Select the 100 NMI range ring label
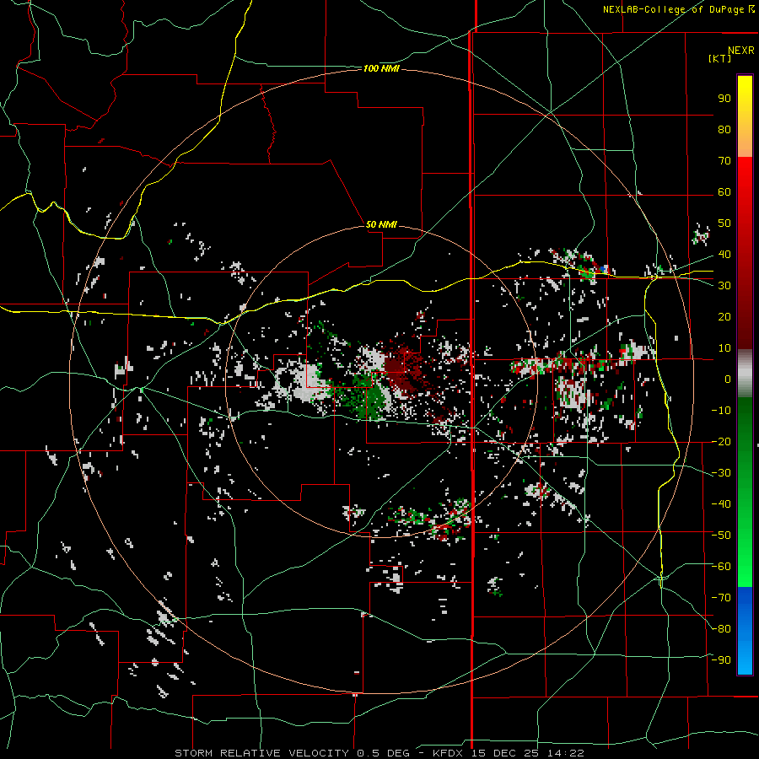 381,69
